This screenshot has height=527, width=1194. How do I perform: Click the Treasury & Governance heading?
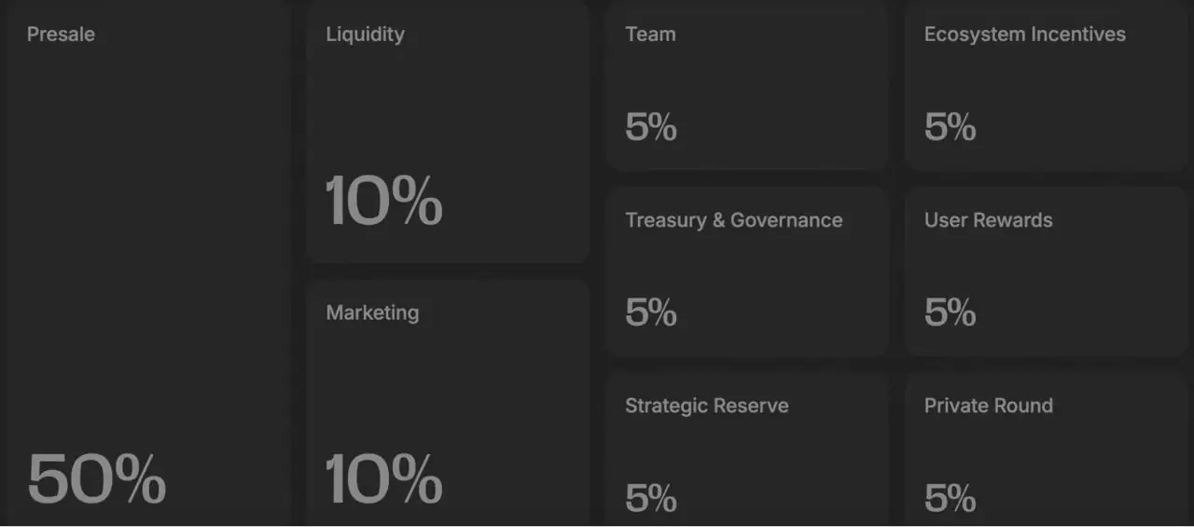tap(733, 220)
